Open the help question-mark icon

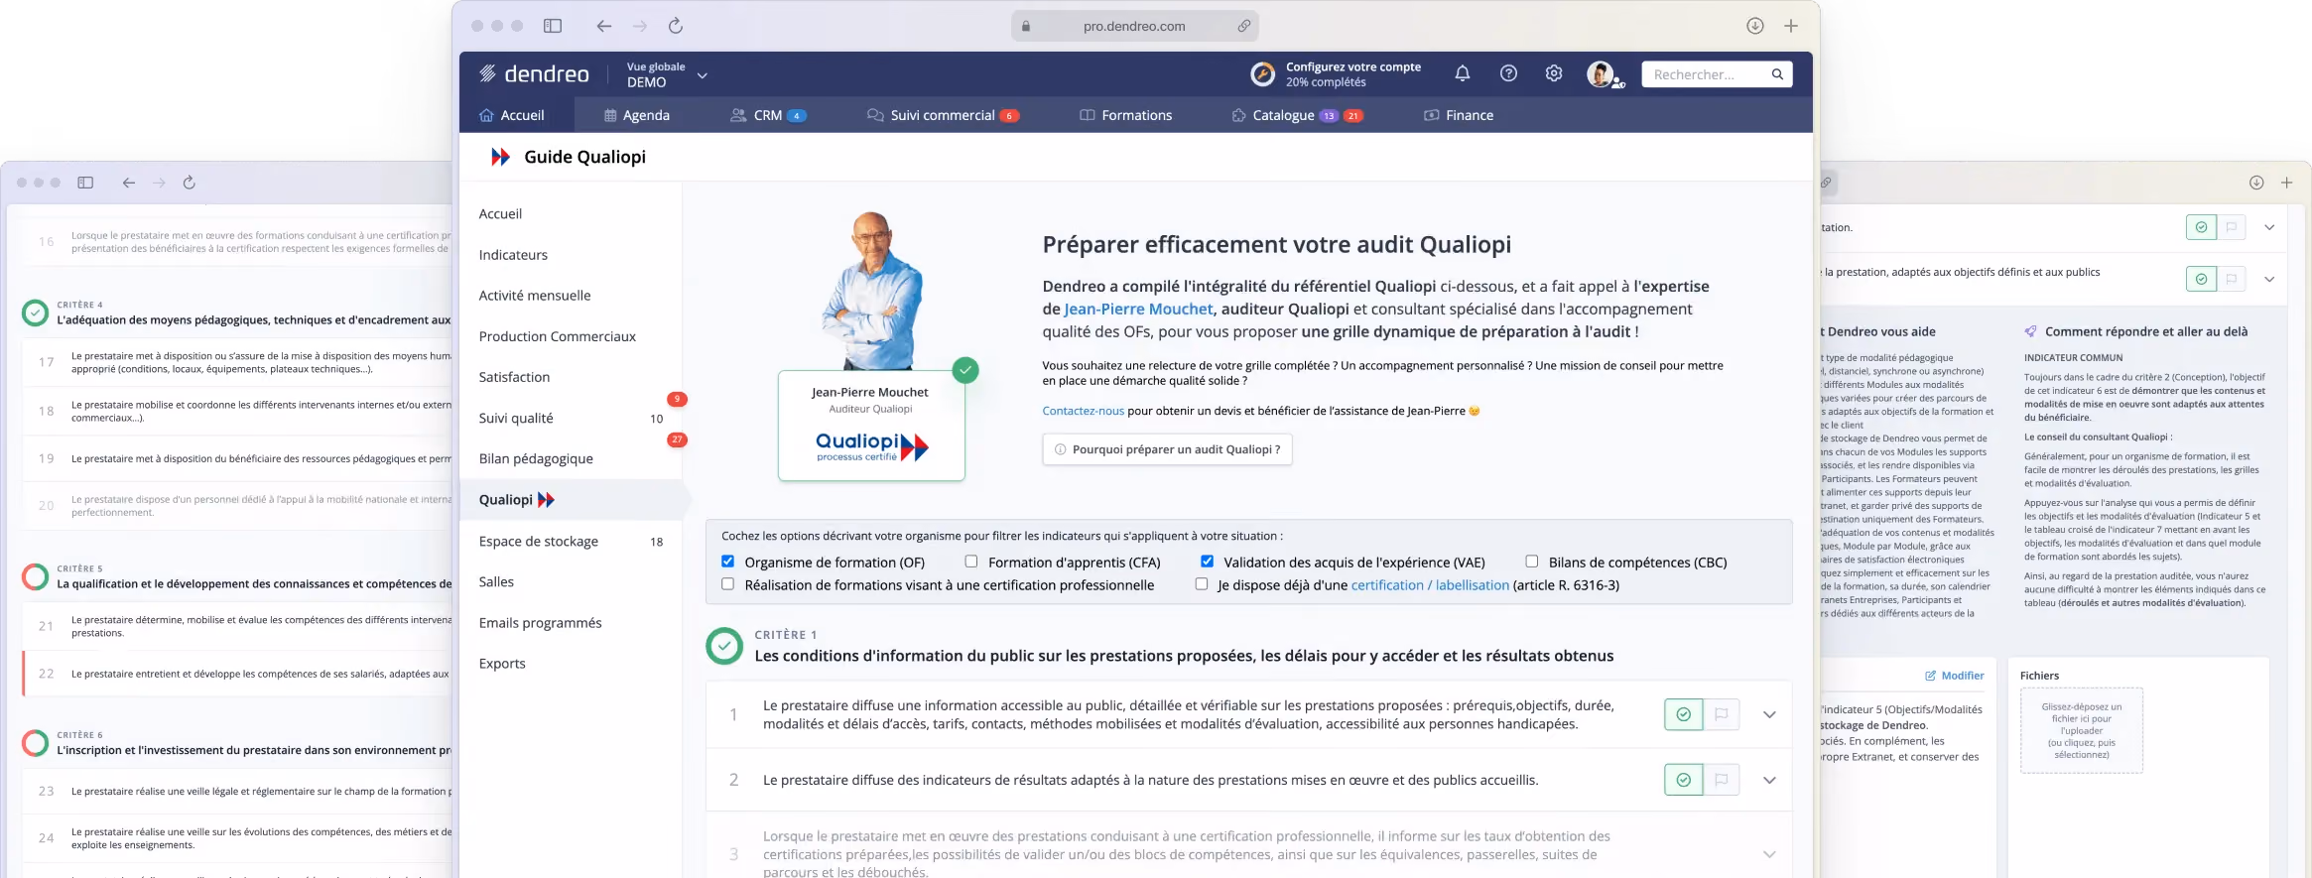point(1508,73)
